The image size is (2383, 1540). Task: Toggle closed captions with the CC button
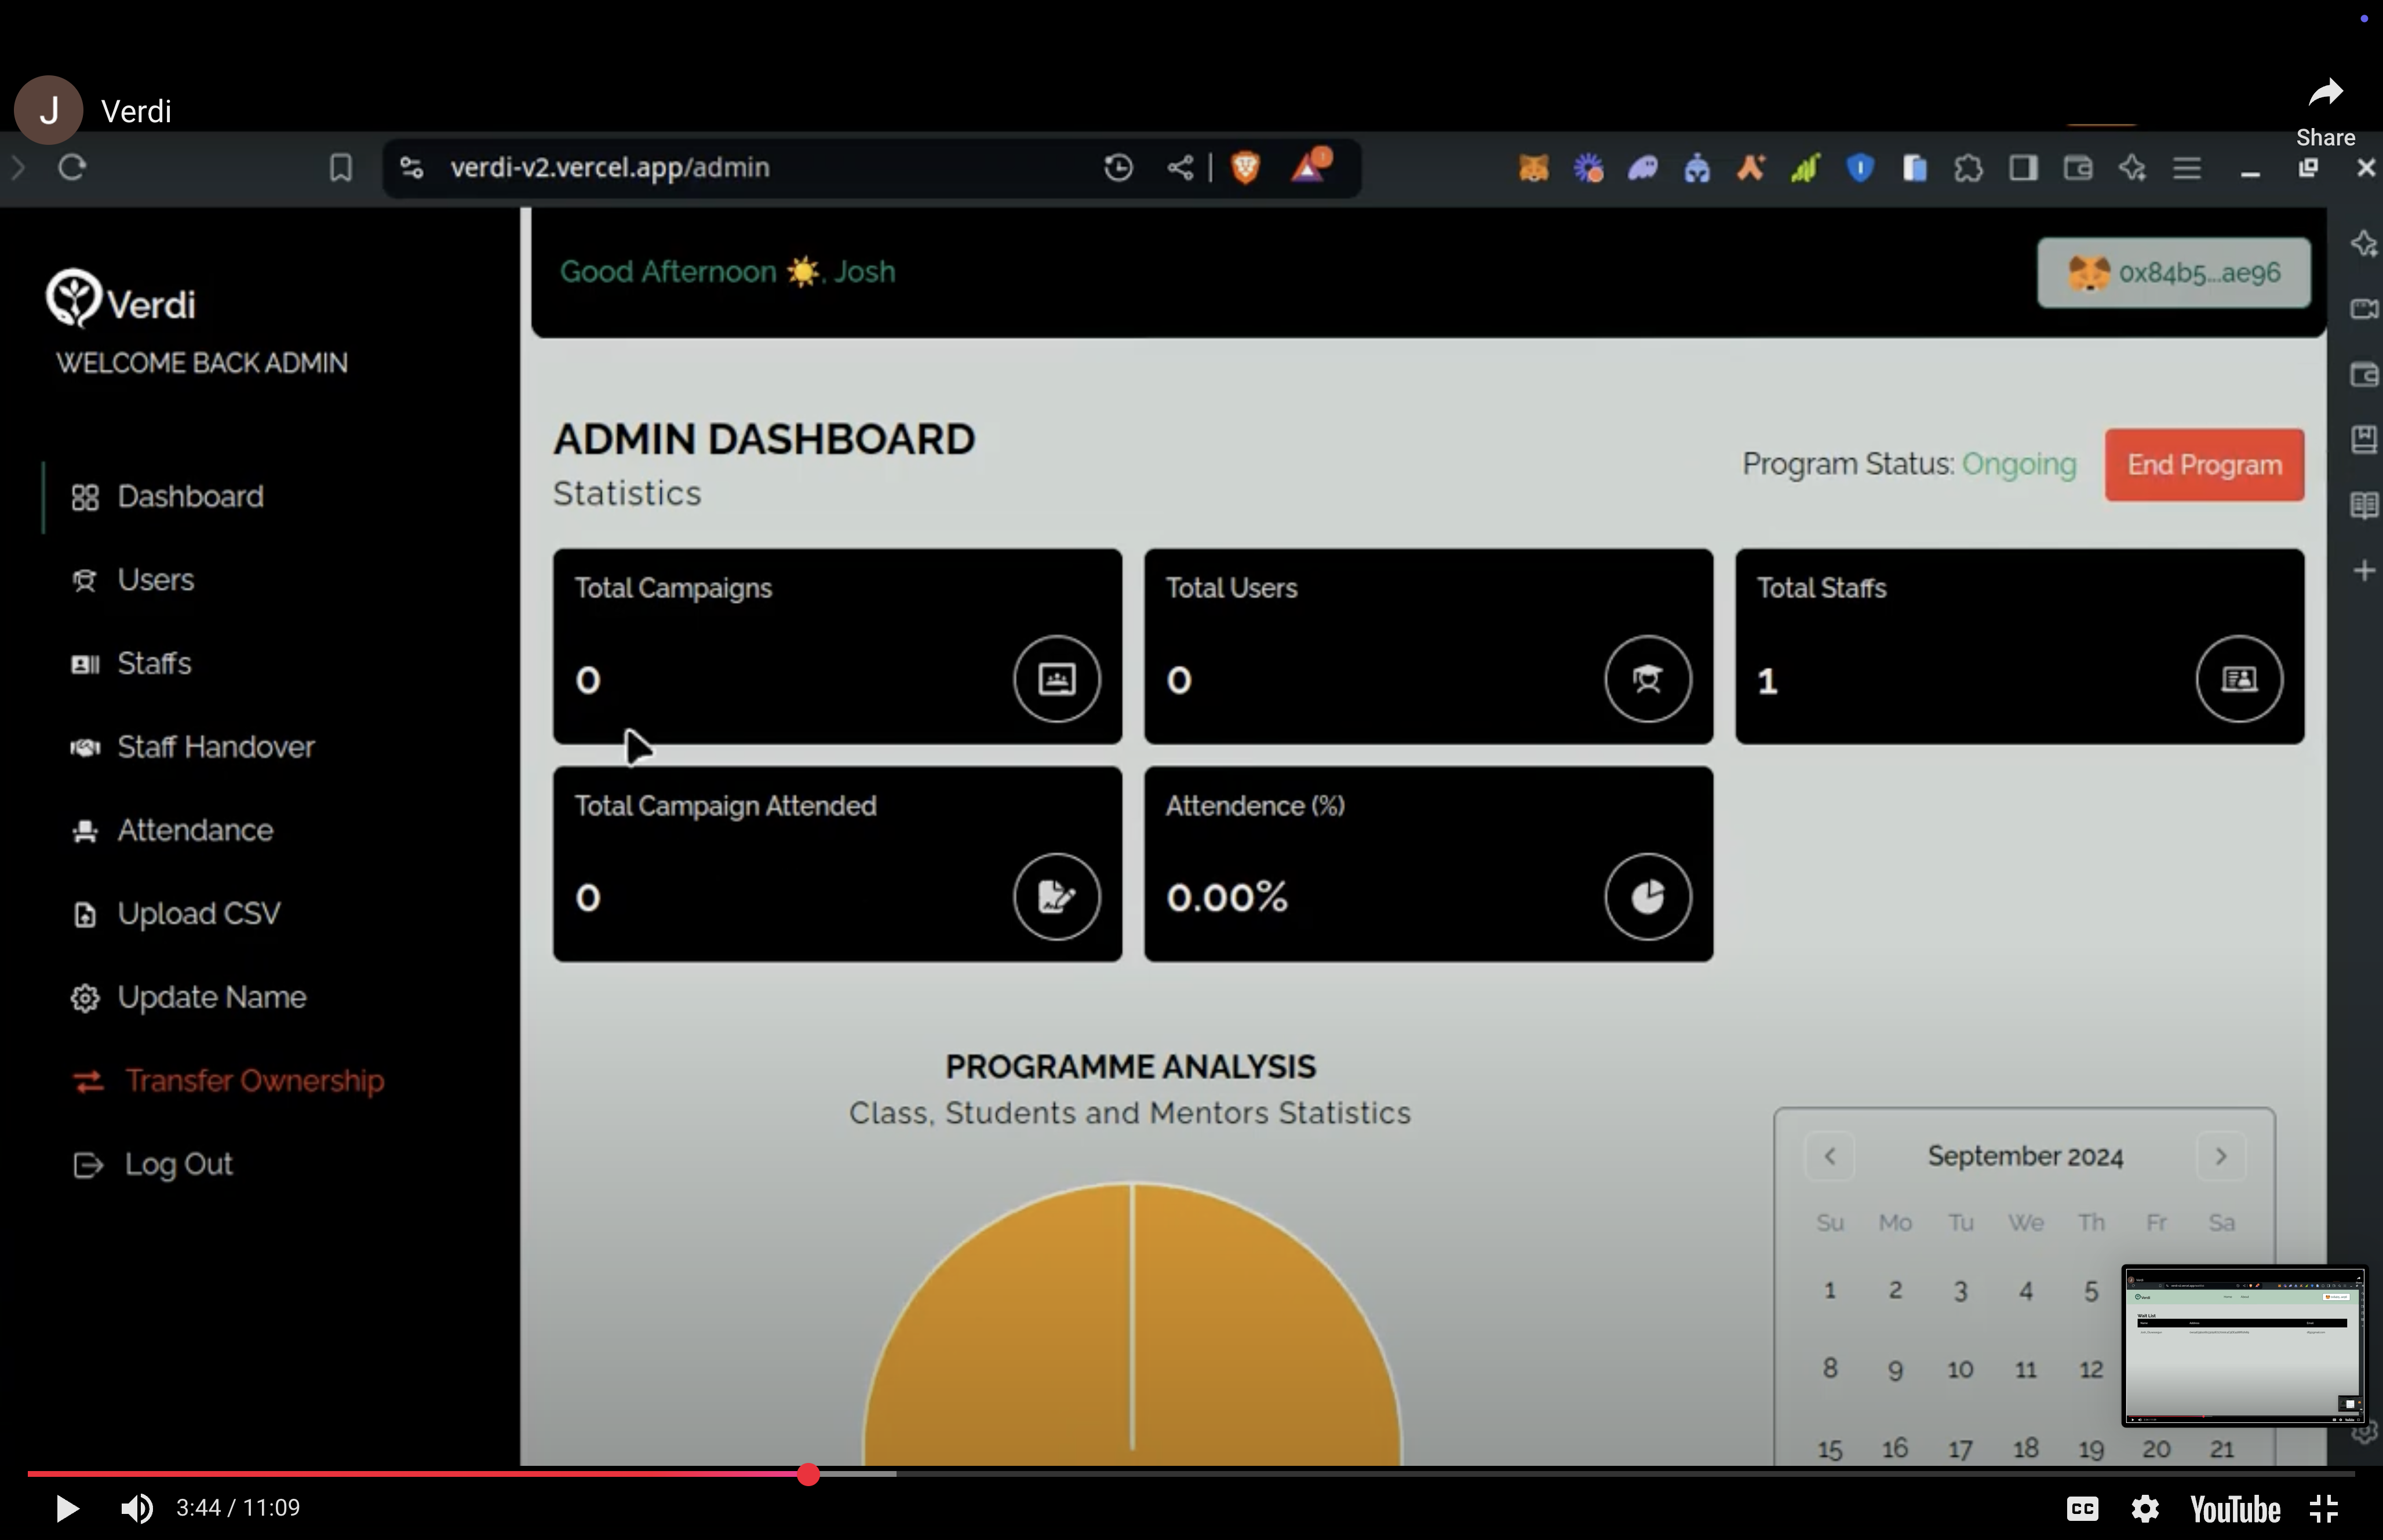(2082, 1508)
